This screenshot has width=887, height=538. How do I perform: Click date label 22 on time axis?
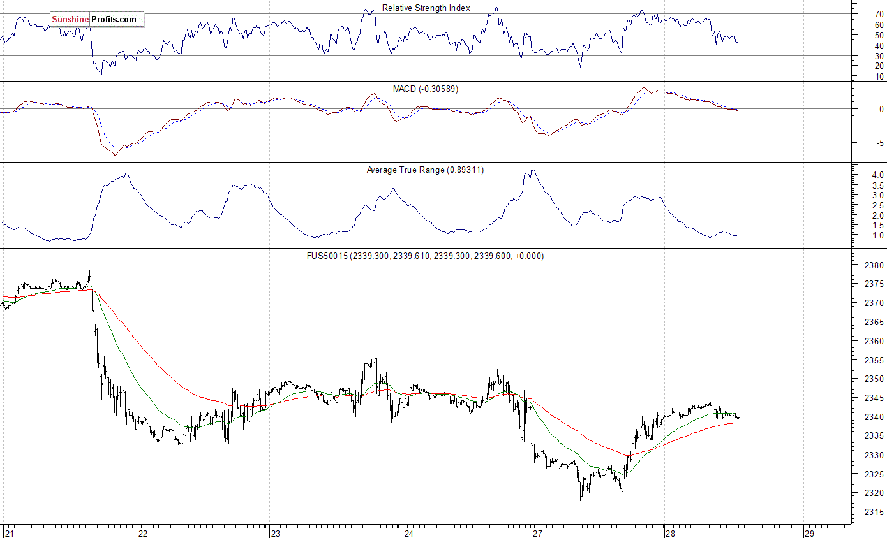point(144,533)
